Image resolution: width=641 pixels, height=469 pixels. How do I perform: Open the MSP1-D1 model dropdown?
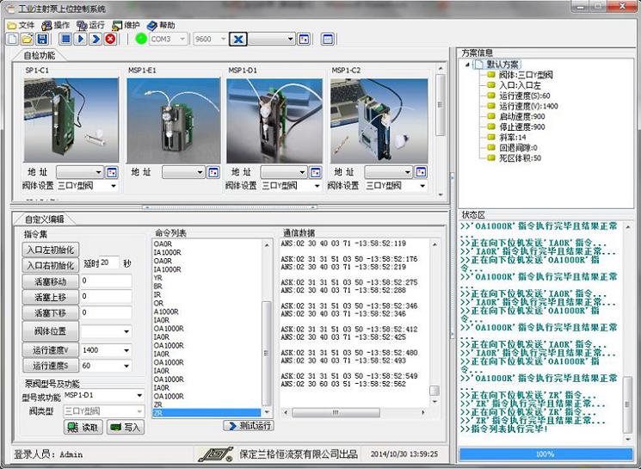139,396
